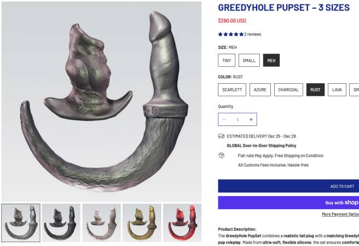Choose the SCARLETT color variant
Screen dimensions: 359x246
click(x=232, y=90)
